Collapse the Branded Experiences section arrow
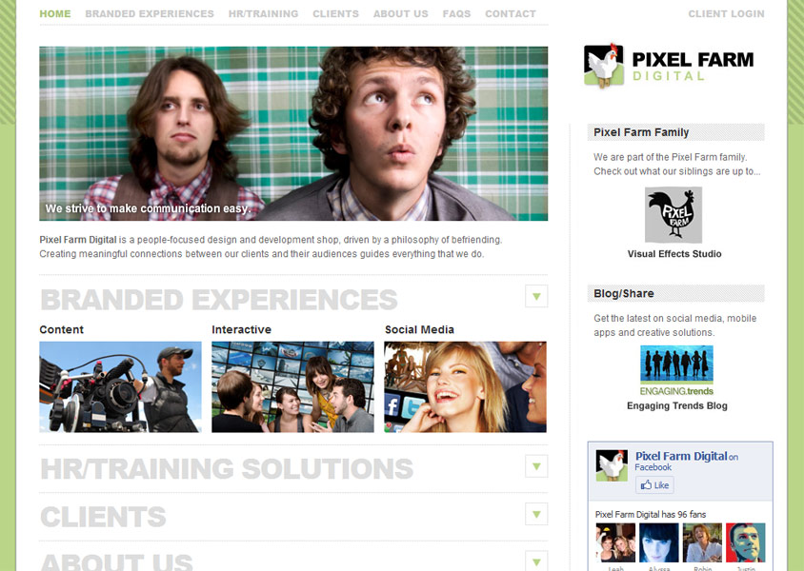The width and height of the screenshot is (804, 571). pyautogui.click(x=536, y=296)
